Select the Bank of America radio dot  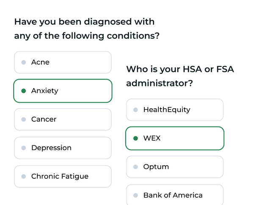pos(135,195)
